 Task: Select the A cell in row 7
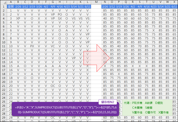(x=67, y=30)
